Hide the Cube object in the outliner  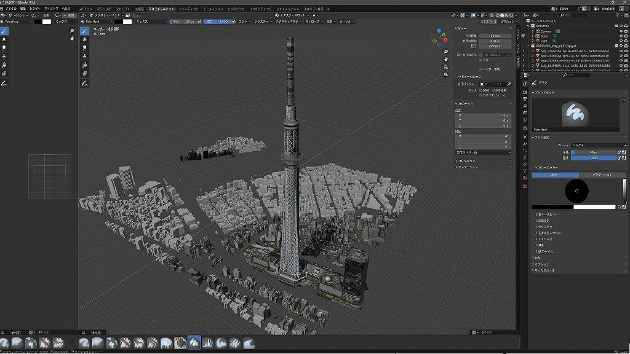click(x=621, y=36)
